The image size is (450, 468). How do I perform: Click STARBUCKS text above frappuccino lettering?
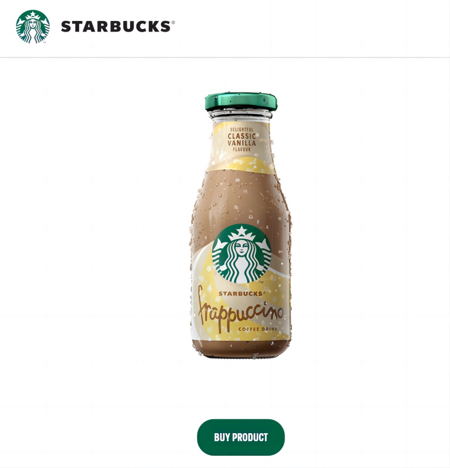tap(241, 294)
